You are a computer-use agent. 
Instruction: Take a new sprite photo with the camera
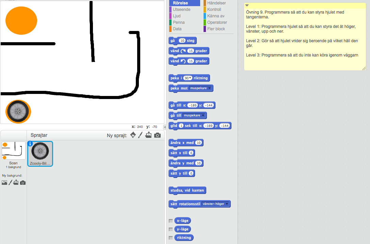pyautogui.click(x=157, y=135)
